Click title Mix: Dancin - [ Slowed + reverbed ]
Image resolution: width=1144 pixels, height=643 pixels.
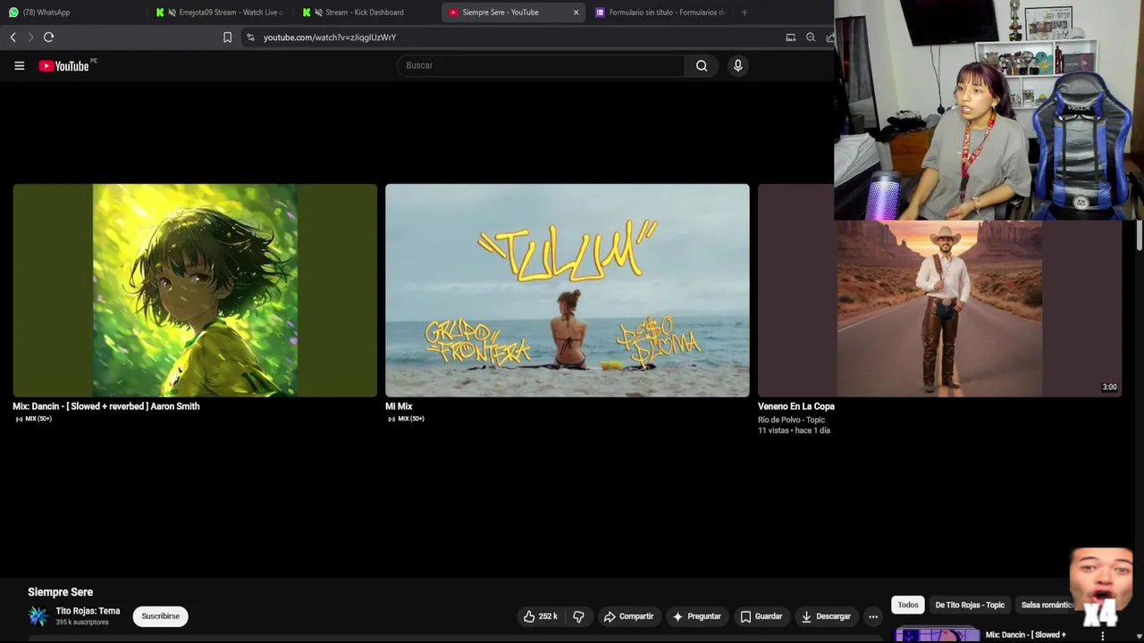106,406
